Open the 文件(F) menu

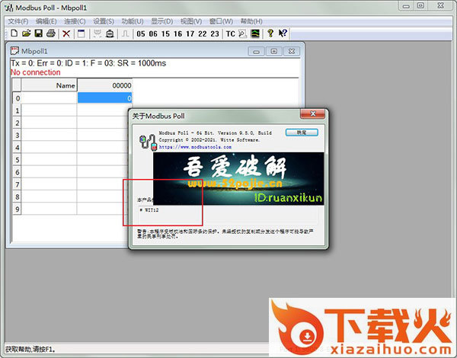tap(18, 21)
